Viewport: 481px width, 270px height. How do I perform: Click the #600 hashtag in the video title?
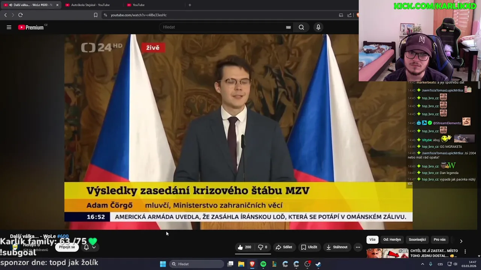pyautogui.click(x=63, y=236)
